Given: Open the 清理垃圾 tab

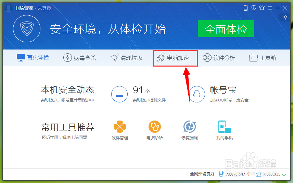Looking at the screenshot, I should [x=126, y=58].
